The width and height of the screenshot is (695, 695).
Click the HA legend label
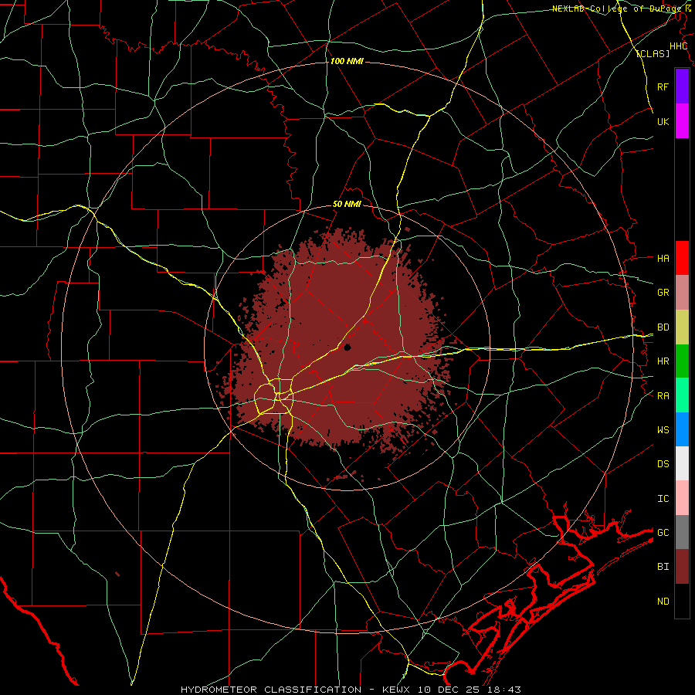pos(663,258)
